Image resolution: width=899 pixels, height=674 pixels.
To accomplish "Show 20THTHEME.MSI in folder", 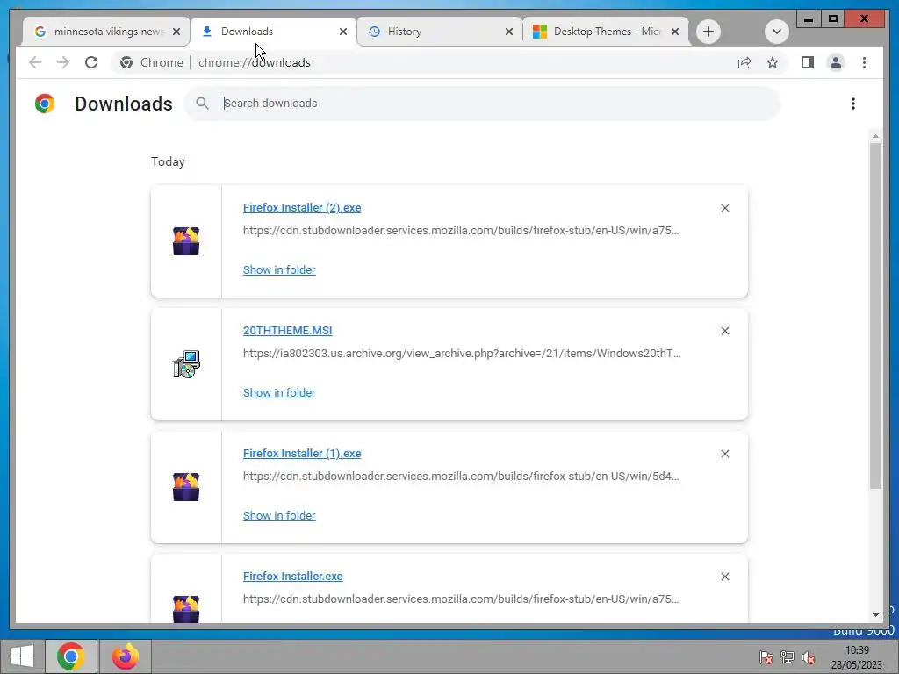I will pos(279,392).
